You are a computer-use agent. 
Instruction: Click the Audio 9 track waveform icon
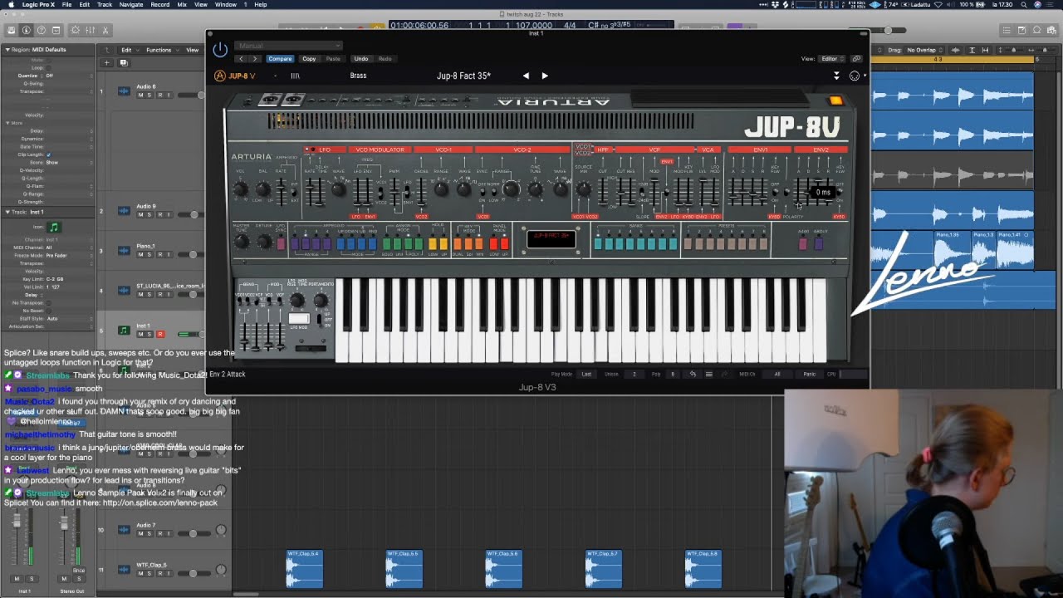[124, 210]
